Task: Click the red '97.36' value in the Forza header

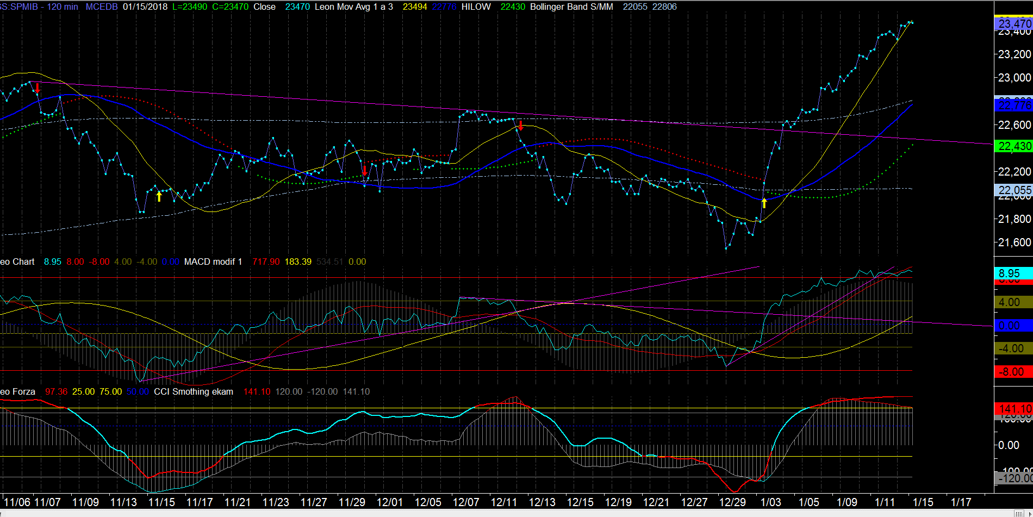Action: 57,392
